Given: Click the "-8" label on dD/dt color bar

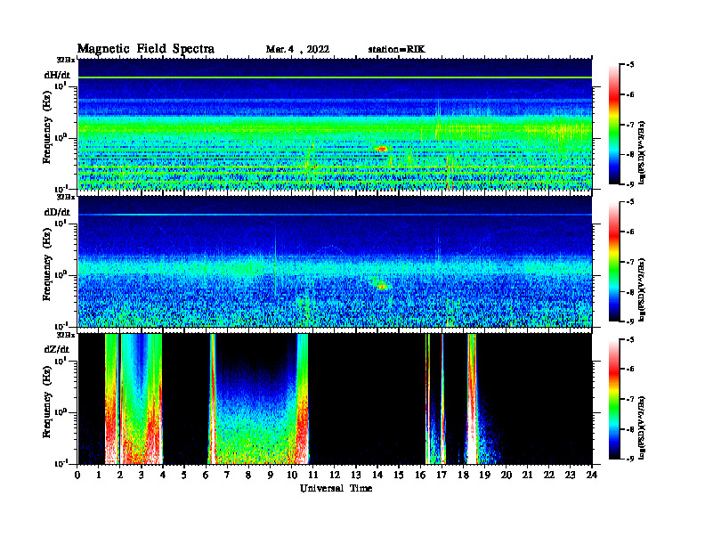Looking at the screenshot, I should (630, 292).
